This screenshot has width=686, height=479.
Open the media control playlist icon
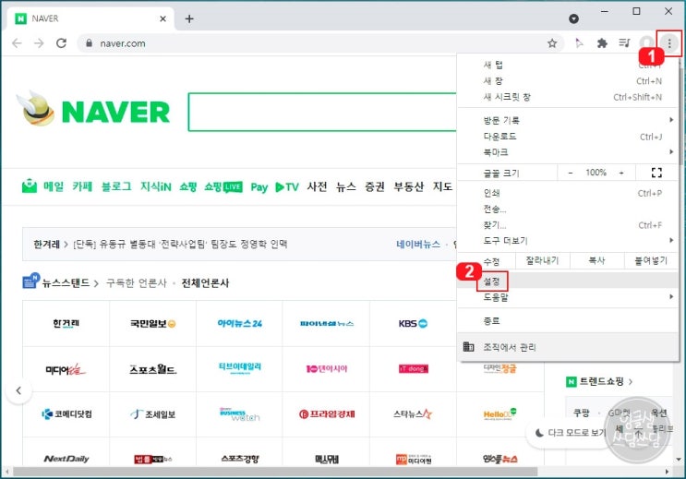(624, 43)
